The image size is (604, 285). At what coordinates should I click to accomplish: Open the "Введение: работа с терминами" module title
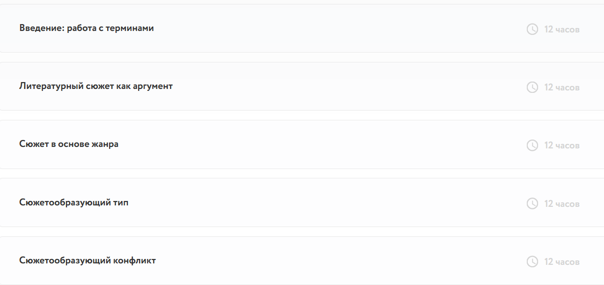pos(87,28)
